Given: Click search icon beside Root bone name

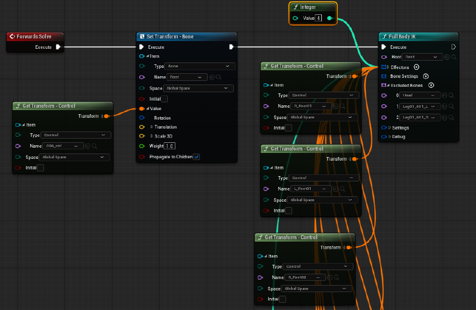Looking at the screenshot, I should coord(454,57).
